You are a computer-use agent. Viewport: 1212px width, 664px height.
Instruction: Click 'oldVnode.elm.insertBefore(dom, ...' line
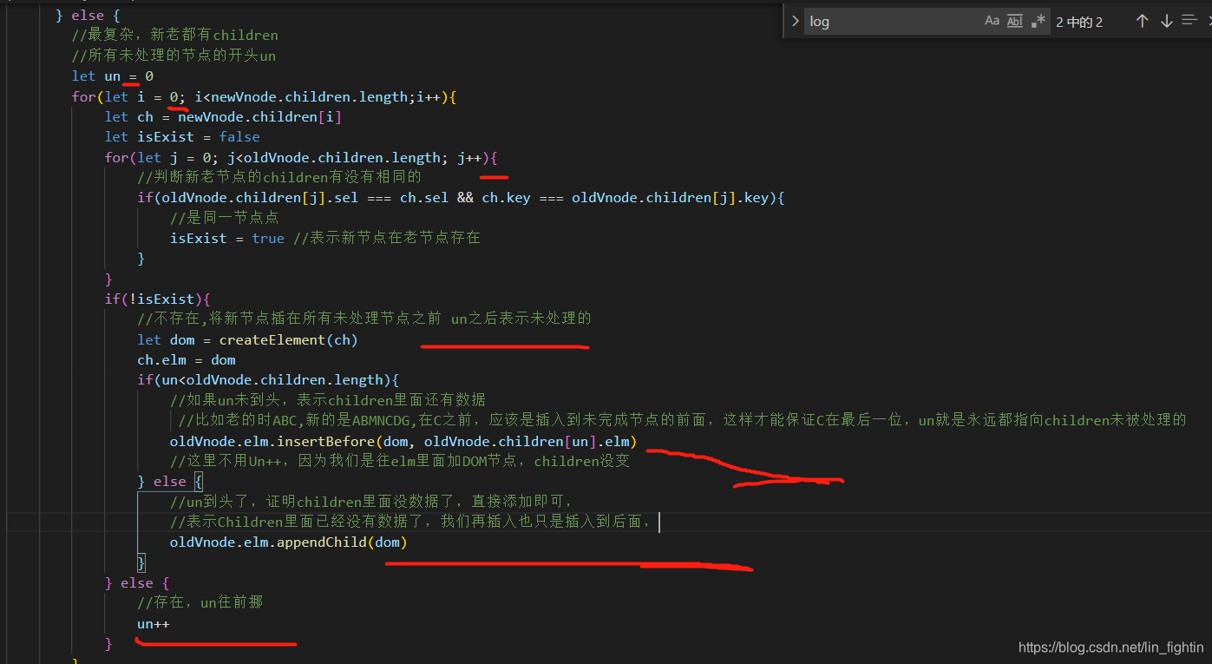(403, 442)
